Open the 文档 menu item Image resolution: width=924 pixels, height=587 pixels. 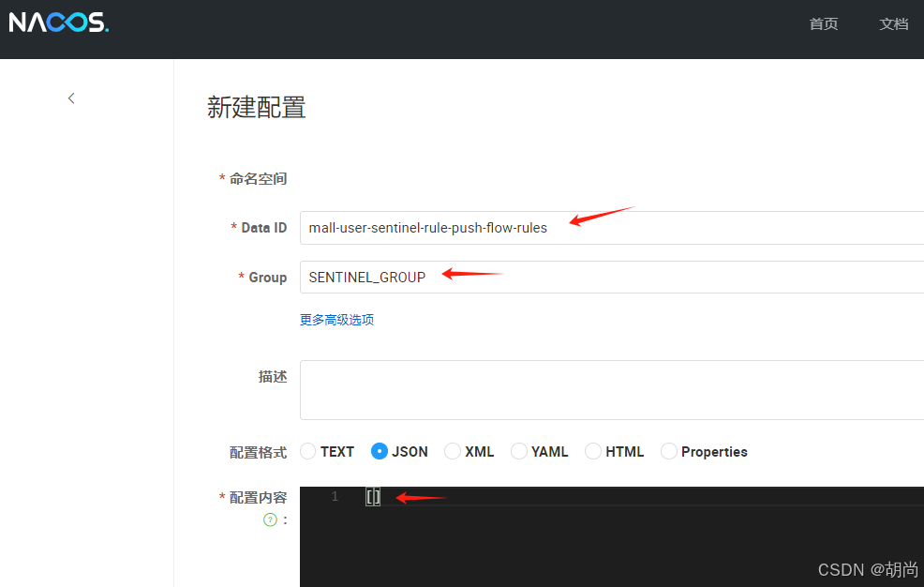coord(893,24)
